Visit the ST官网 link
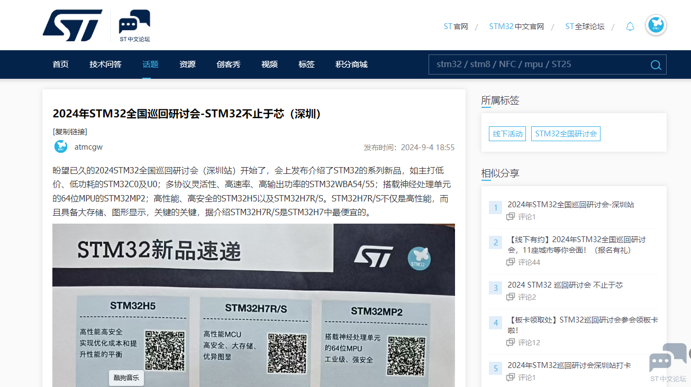This screenshot has height=387, width=691. [456, 26]
